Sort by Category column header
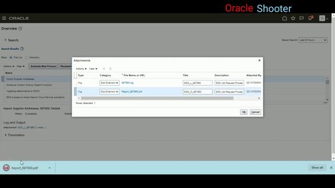 click(x=105, y=75)
